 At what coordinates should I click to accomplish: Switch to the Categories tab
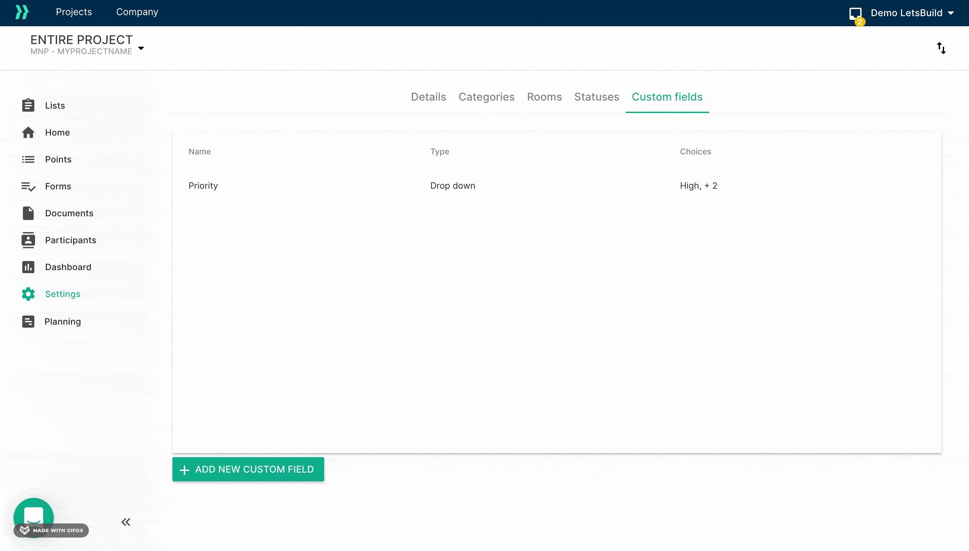[x=486, y=97]
